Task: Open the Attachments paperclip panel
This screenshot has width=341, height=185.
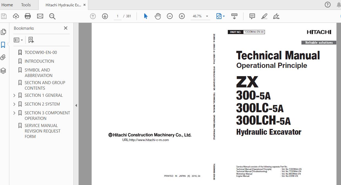Action: (x=3, y=57)
